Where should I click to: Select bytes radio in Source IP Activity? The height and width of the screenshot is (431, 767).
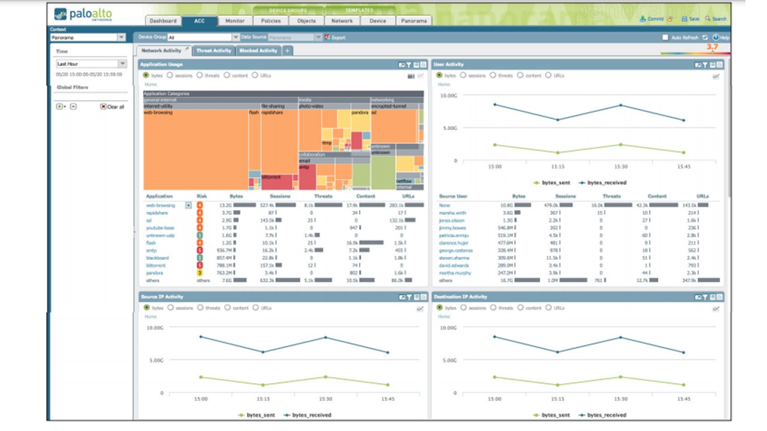click(147, 308)
